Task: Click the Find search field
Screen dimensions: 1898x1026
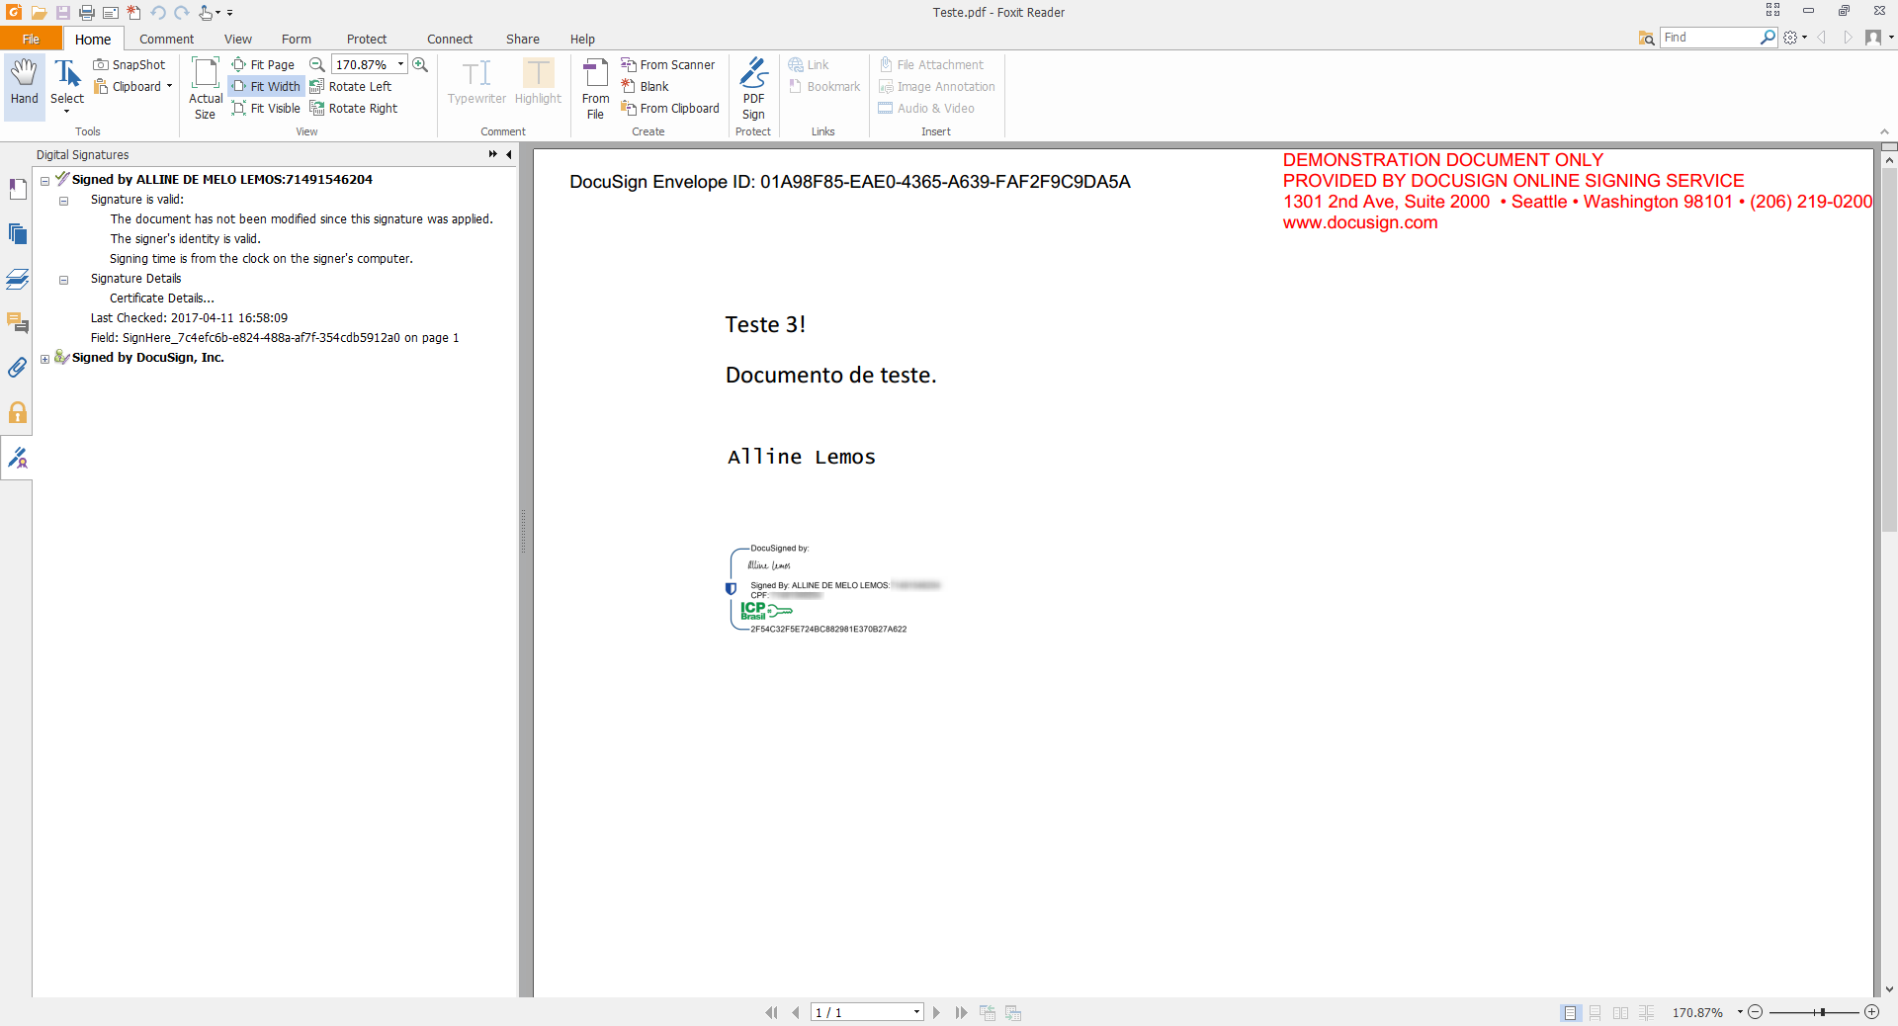Action: [1710, 38]
